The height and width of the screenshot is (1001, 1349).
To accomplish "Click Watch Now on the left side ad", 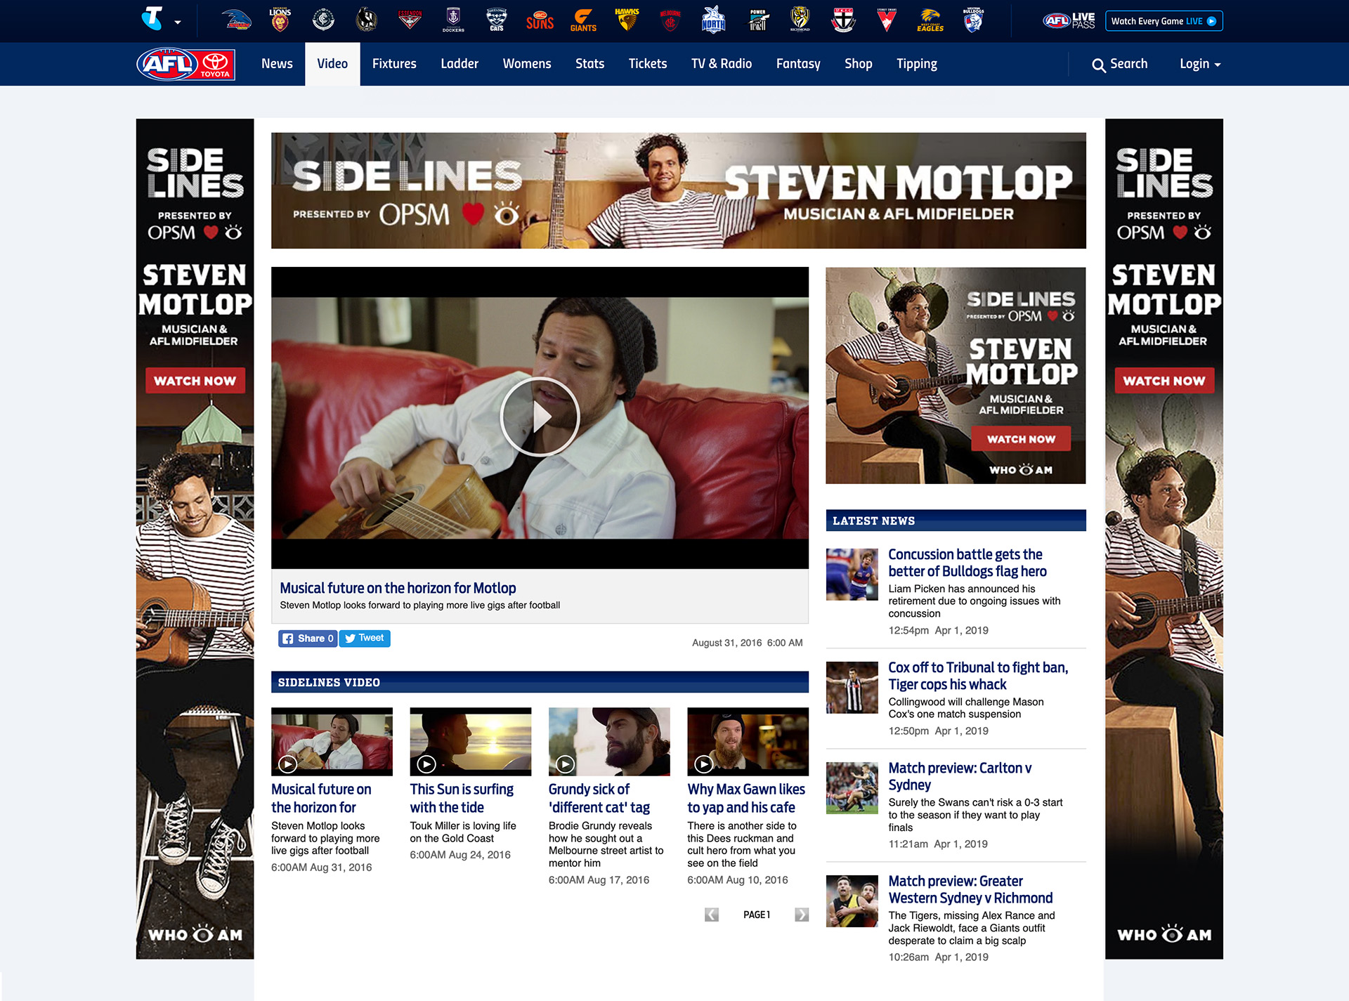I will [195, 381].
